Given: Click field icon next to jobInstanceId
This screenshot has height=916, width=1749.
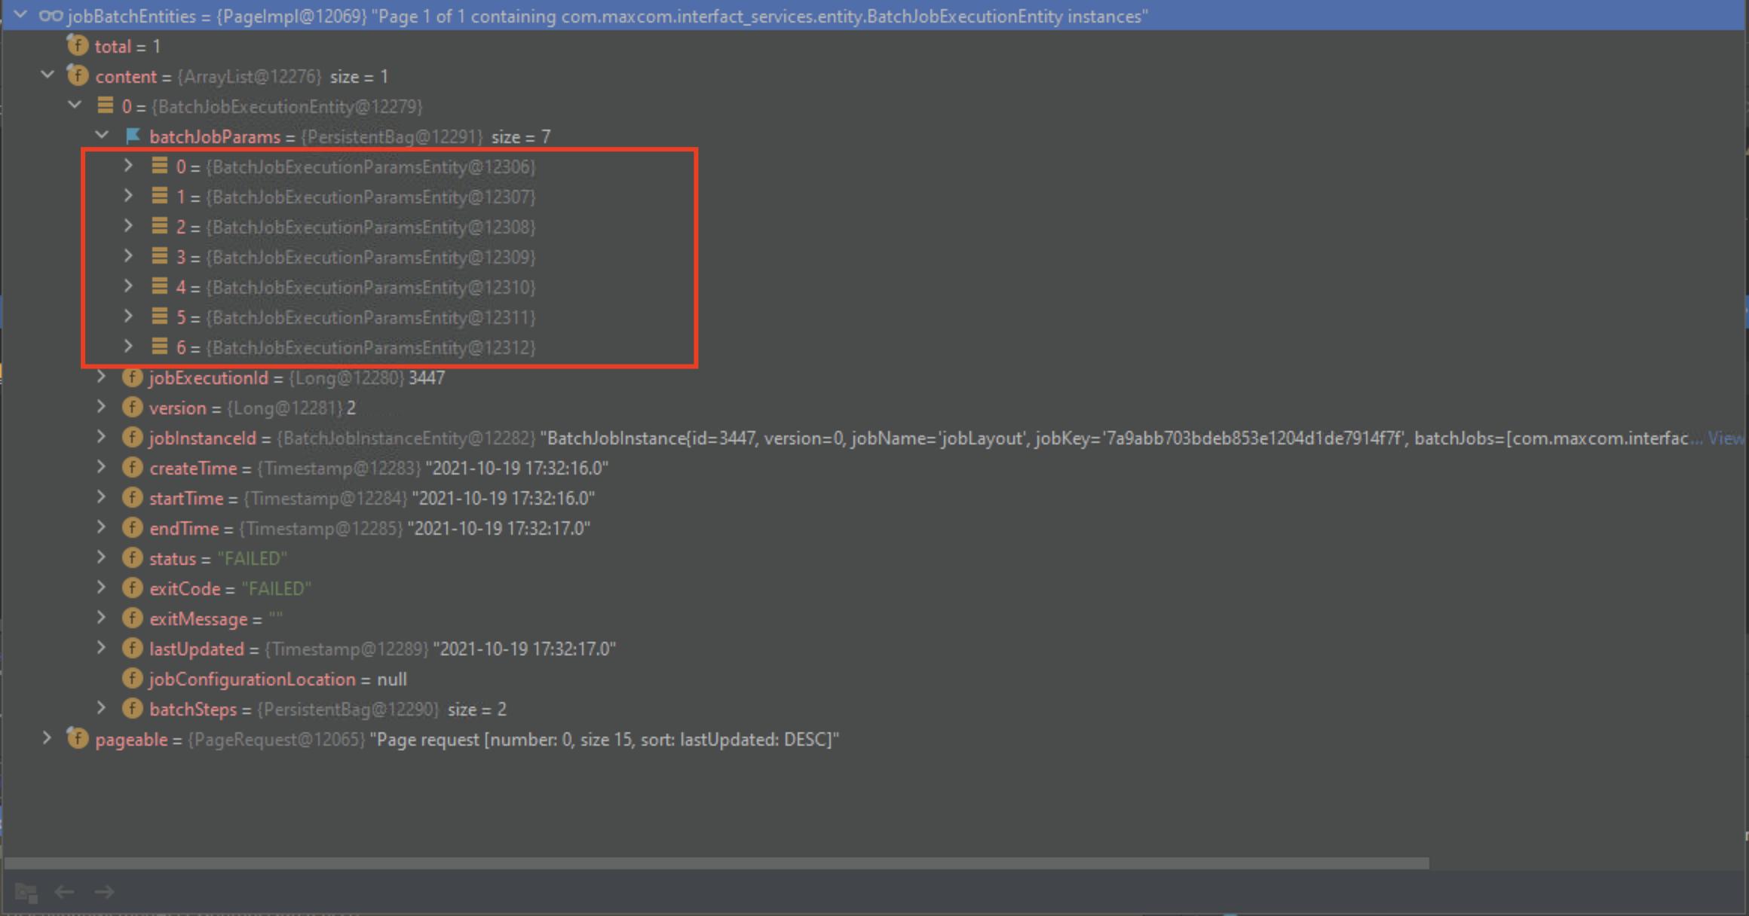Looking at the screenshot, I should pyautogui.click(x=133, y=438).
